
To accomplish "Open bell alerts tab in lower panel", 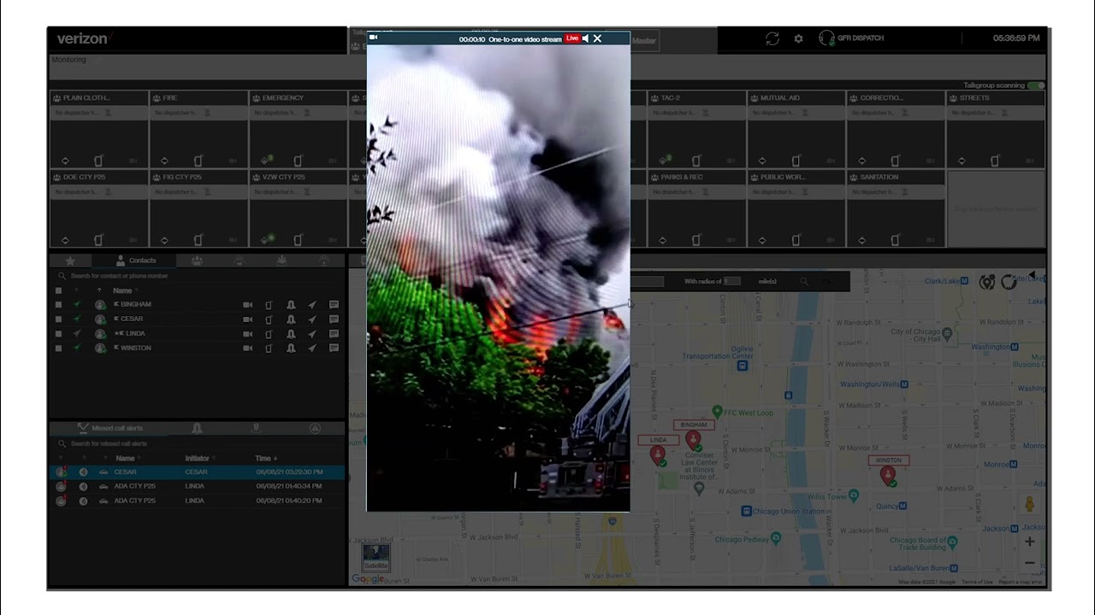I will point(198,428).
